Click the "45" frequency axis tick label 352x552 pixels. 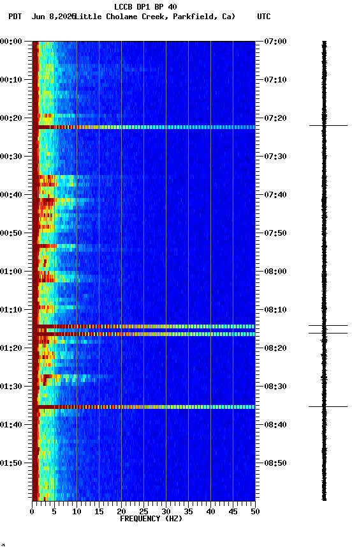(x=233, y=512)
